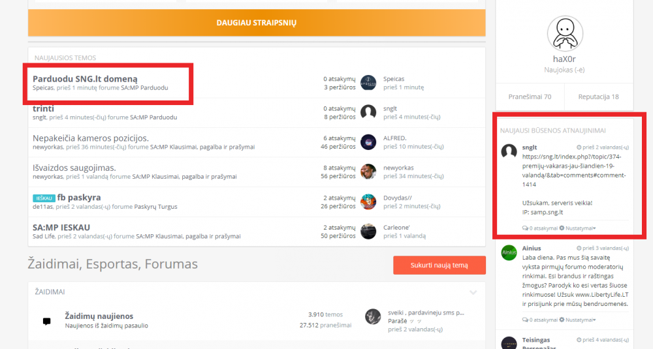The height and width of the screenshot is (349, 653).
Task: Open last poster avatar in the Žaidimų naujienos row
Action: [x=373, y=316]
